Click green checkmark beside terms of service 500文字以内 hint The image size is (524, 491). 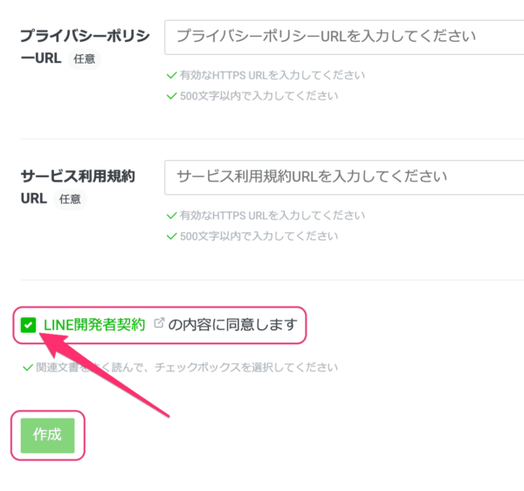coord(171,237)
